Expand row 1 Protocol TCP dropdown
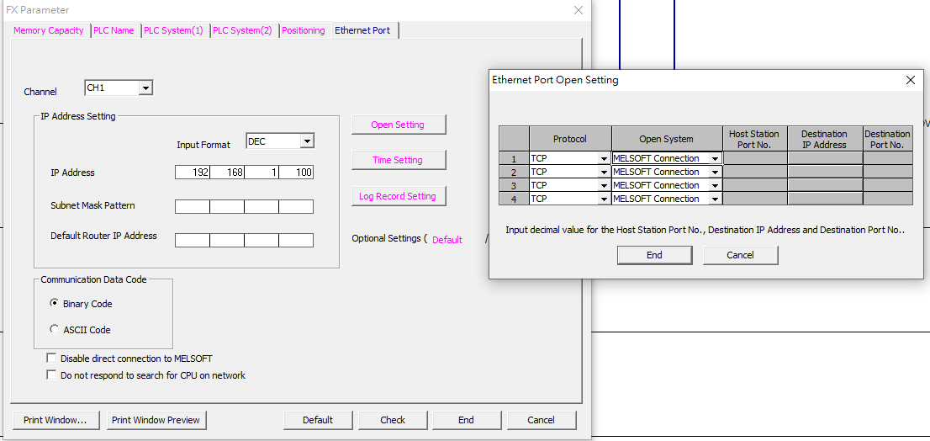 pos(604,158)
